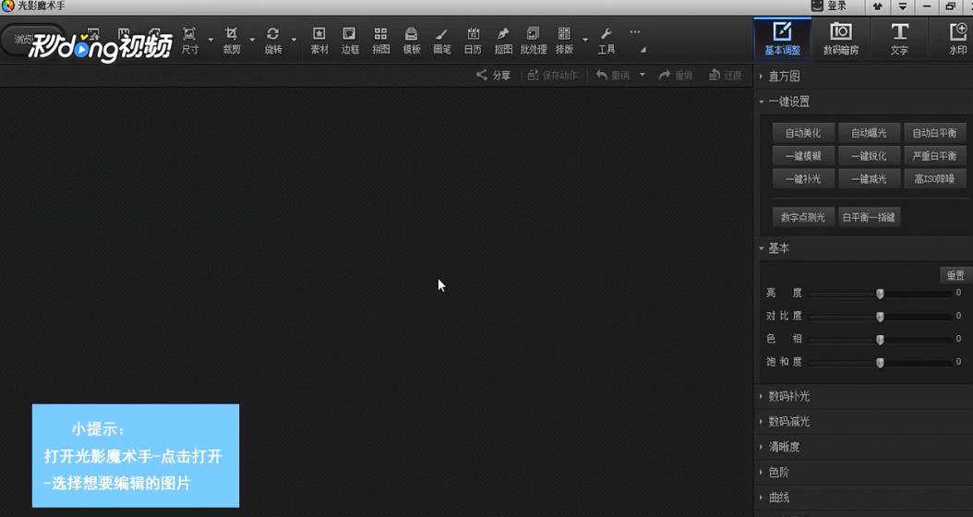
Task: Click the 高ISO降噪 button
Action: [934, 179]
